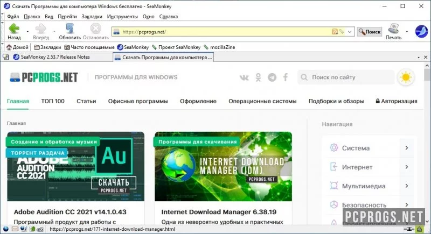Open Address Book icon in status bar
431x234 pixels.
pyautogui.click(x=32, y=229)
